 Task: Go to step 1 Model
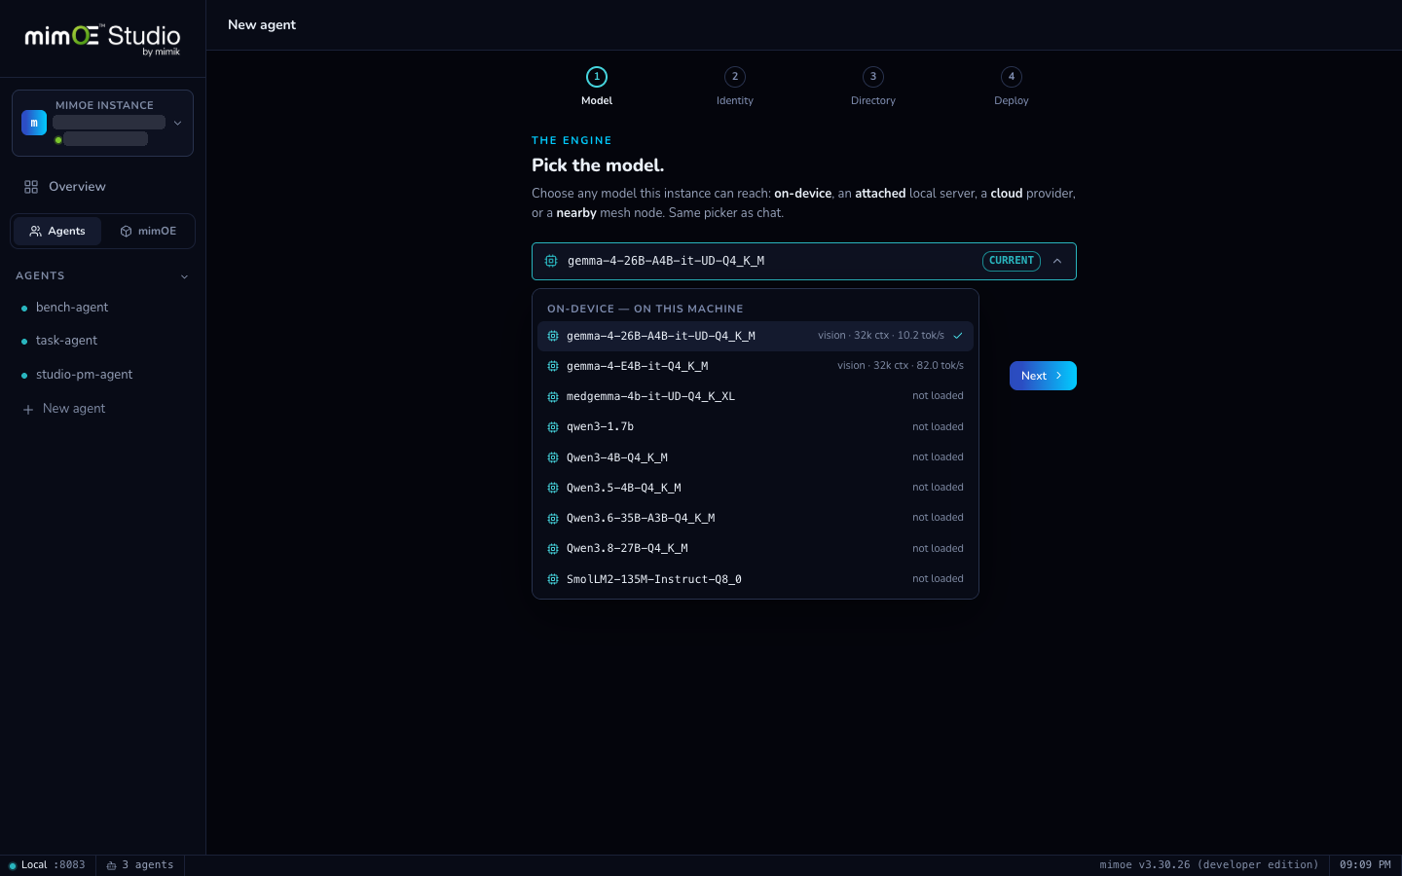tap(597, 87)
